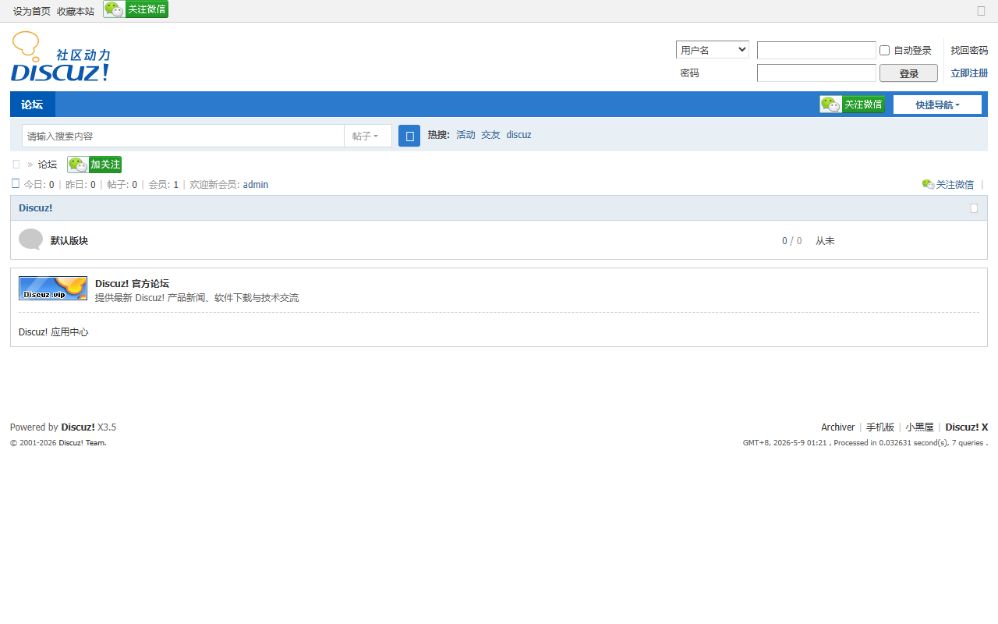Click the 登录 button
998x624 pixels.
pyautogui.click(x=908, y=73)
